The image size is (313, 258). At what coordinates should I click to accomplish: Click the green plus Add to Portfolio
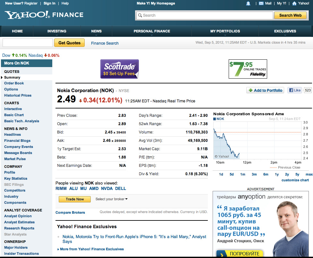[265, 90]
